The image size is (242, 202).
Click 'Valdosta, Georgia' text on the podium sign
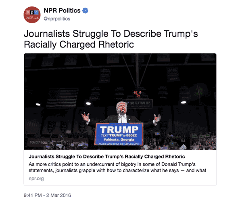click(119, 139)
